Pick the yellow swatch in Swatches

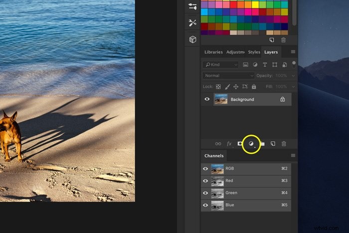(255, 4)
